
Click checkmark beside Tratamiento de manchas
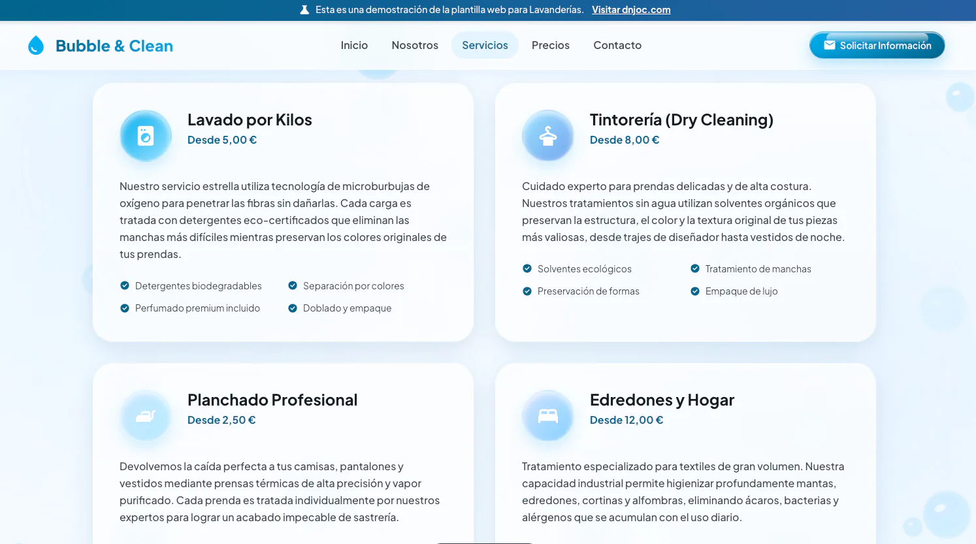coord(695,268)
